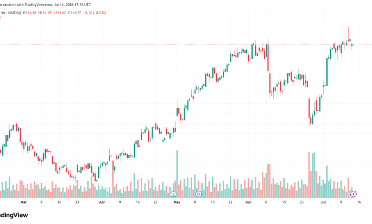Select the high value 314.98
The width and height of the screenshot is (372, 224).
click(46, 13)
